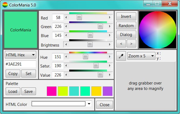Decrease Brightness with the left arrow

(x=66, y=44)
